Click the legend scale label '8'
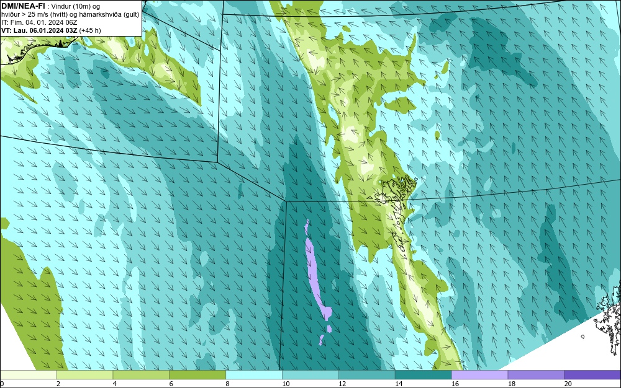 (x=227, y=384)
